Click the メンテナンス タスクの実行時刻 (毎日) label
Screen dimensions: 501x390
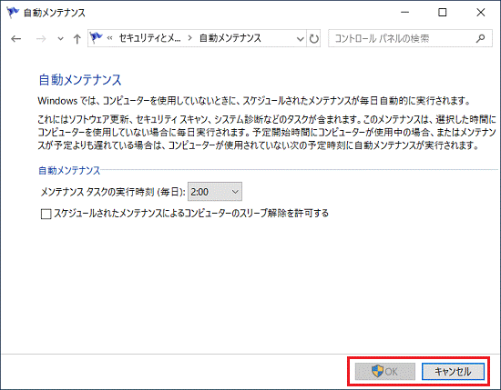pyautogui.click(x=113, y=192)
